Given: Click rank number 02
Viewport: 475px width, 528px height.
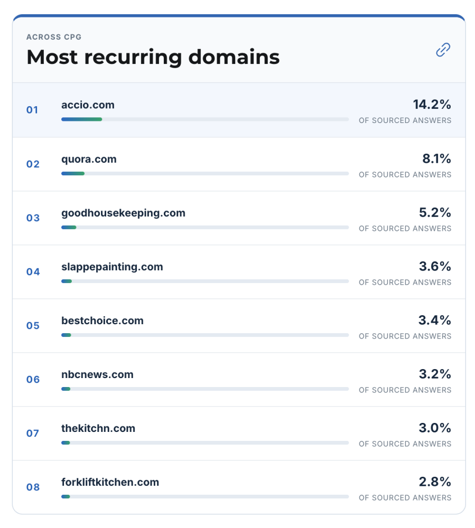Looking at the screenshot, I should pyautogui.click(x=33, y=164).
